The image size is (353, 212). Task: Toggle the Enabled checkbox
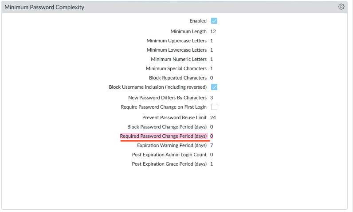(214, 21)
